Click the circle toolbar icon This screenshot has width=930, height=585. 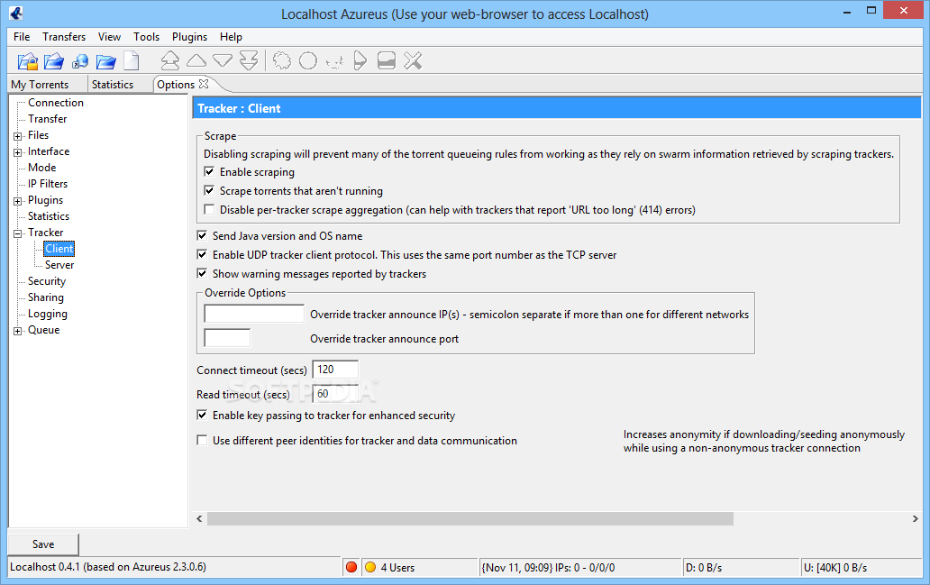click(x=308, y=60)
